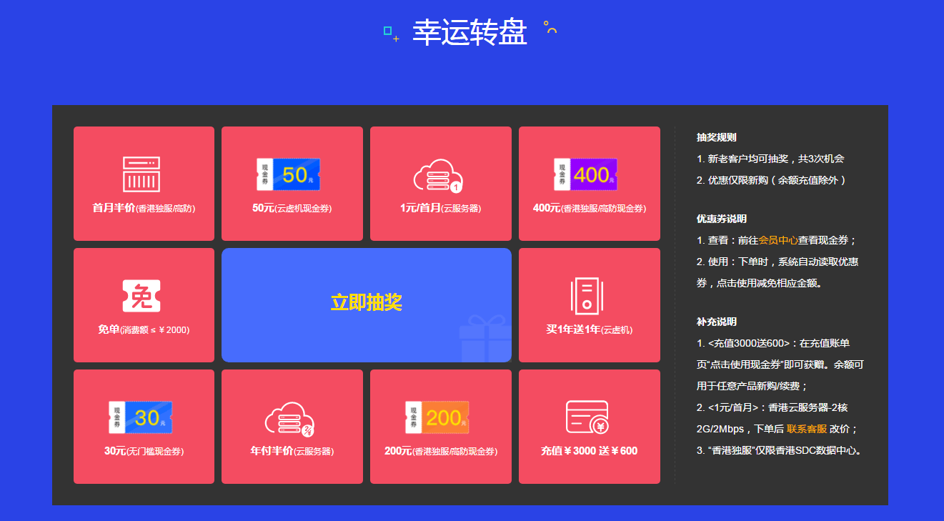Select the 首月半价 server rack icon tile
Viewport: 944px width, 521px height.
(x=143, y=175)
